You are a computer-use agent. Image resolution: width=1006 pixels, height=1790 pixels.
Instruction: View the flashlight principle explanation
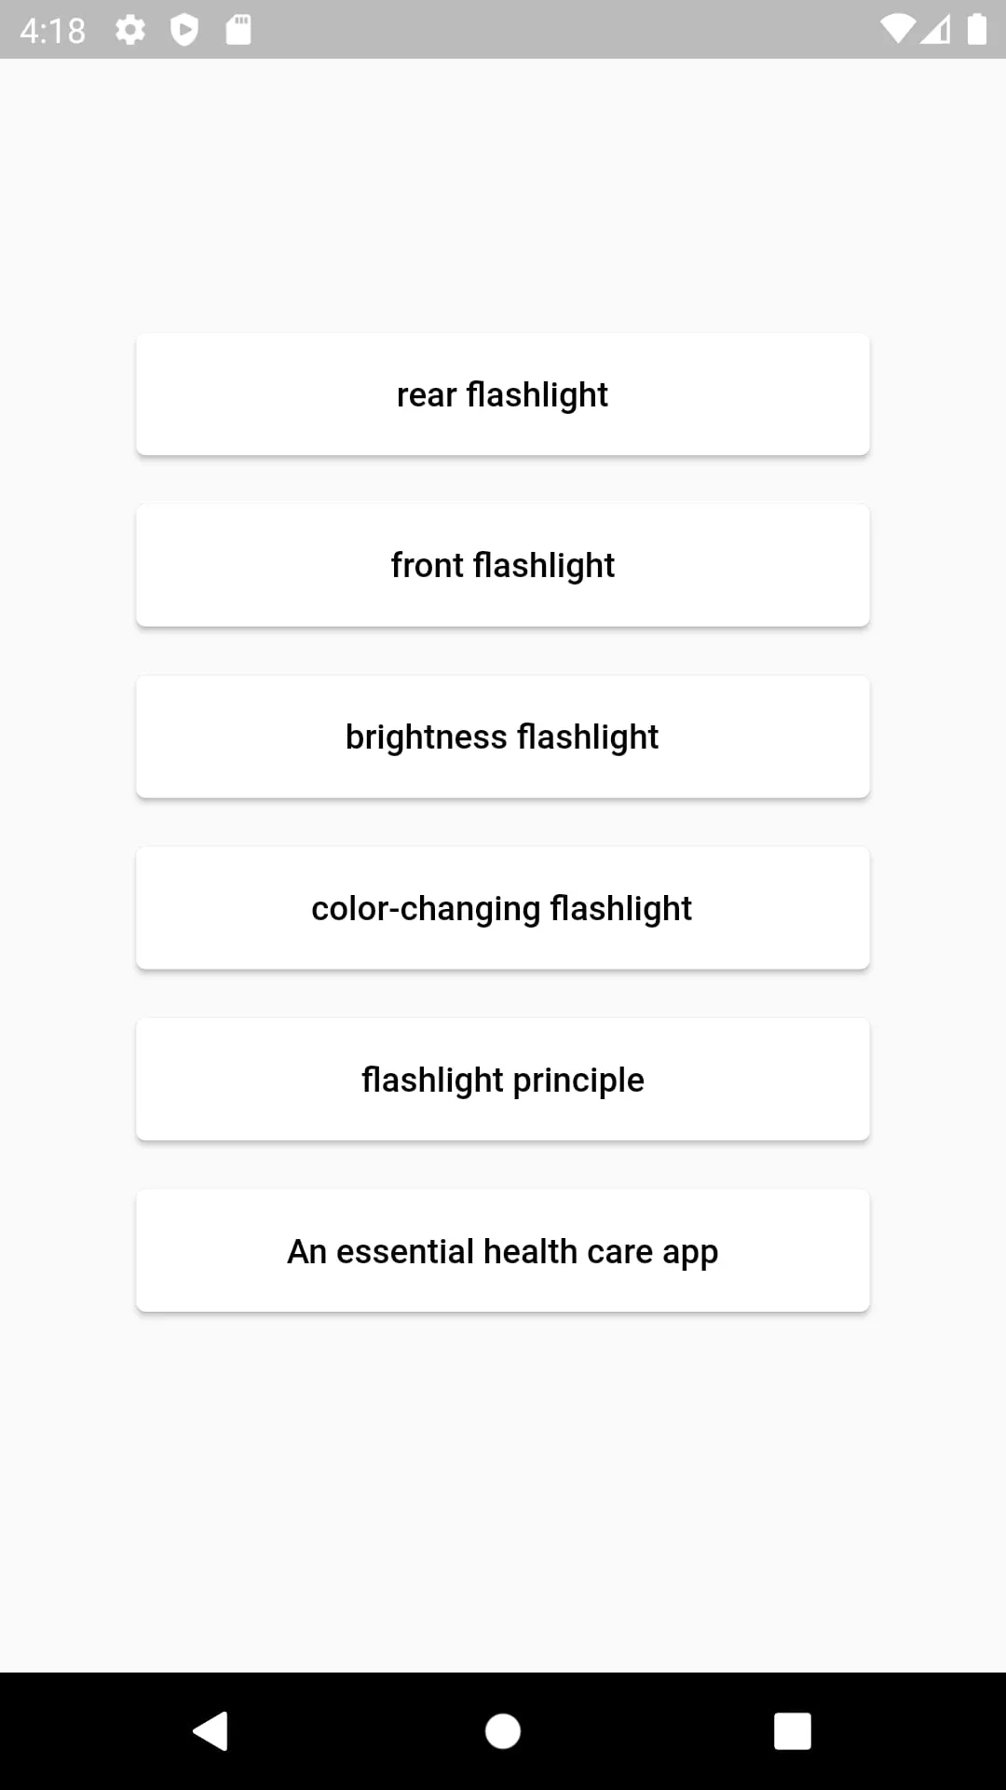[x=502, y=1079]
